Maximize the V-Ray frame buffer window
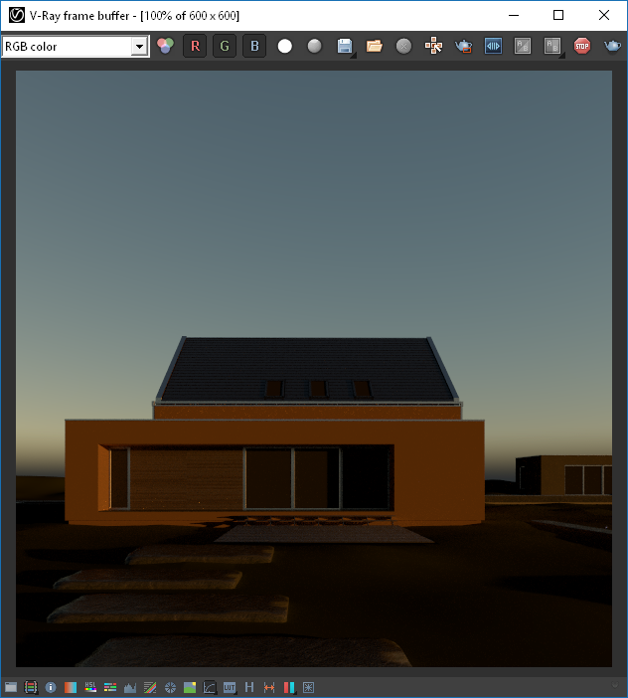 pos(558,15)
